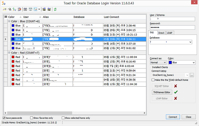This screenshot has height=126, width=199.
Task: Click the Last Connect column header
Action: [125, 17]
